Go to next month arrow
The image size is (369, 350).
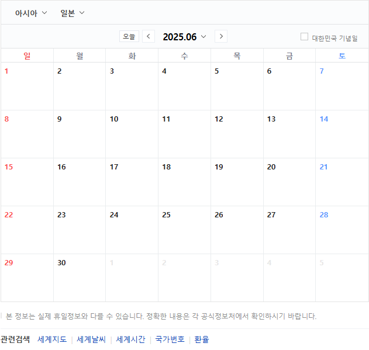tap(221, 36)
